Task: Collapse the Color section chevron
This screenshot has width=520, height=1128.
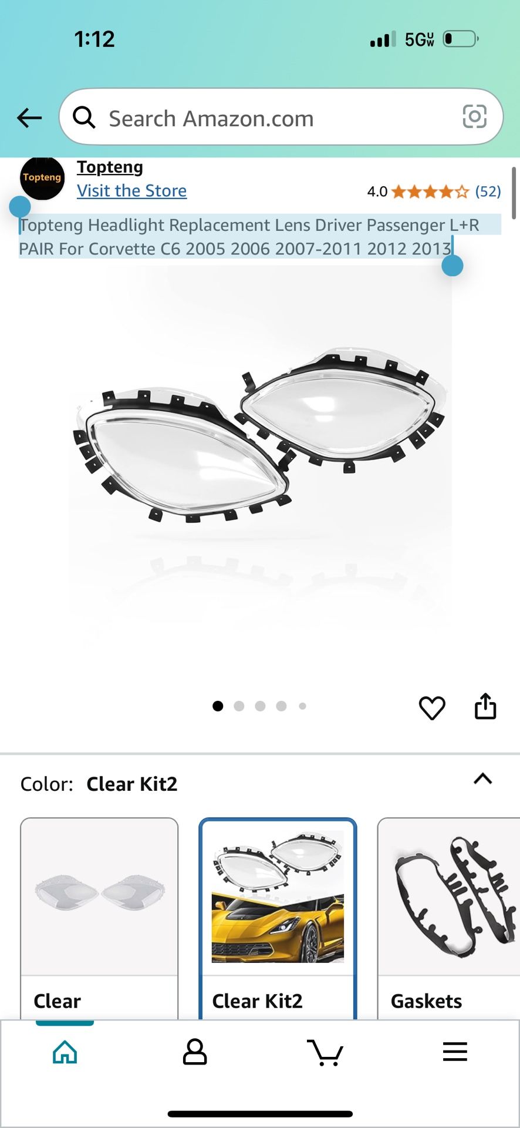Action: coord(483,779)
